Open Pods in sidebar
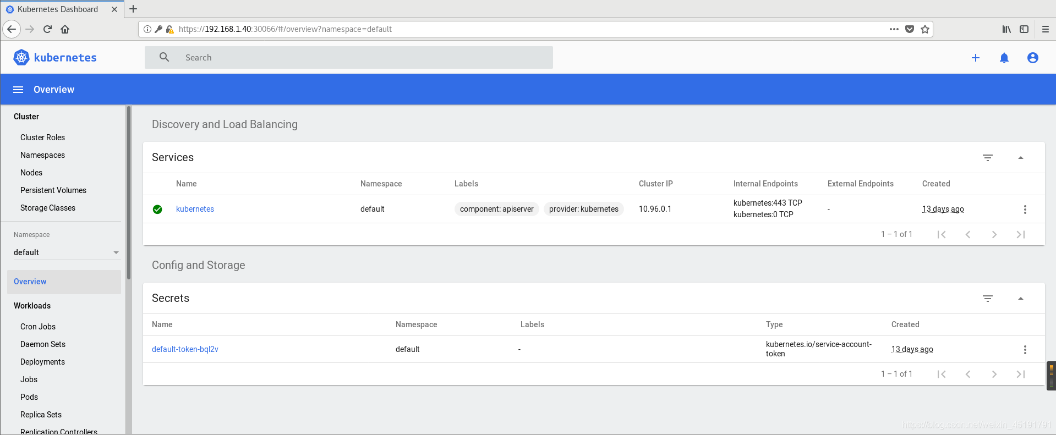This screenshot has height=435, width=1056. coord(29,397)
